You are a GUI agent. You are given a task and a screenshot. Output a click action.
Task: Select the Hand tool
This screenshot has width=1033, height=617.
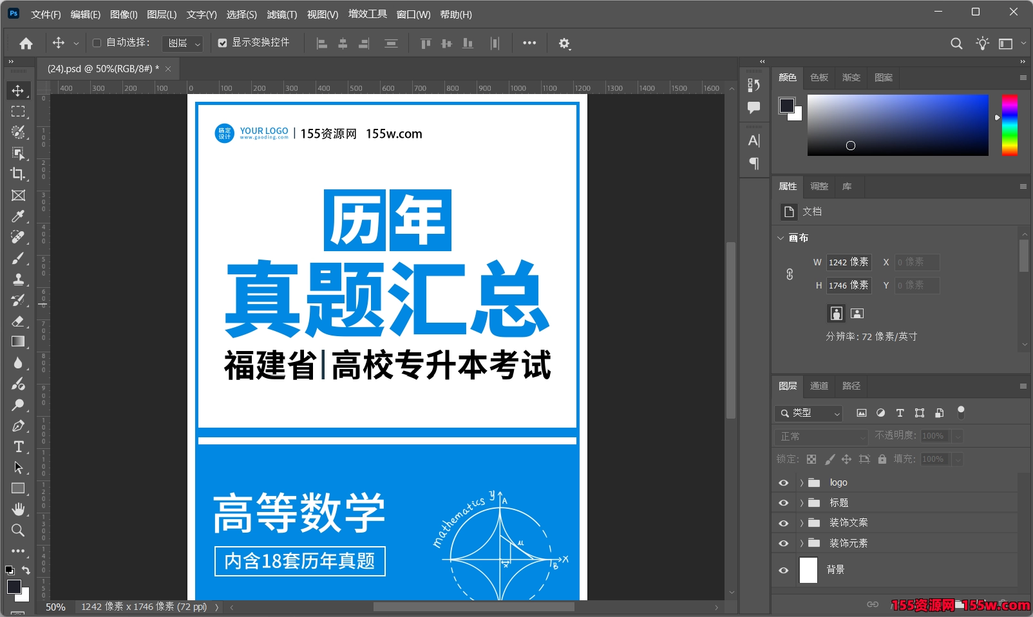pos(18,509)
